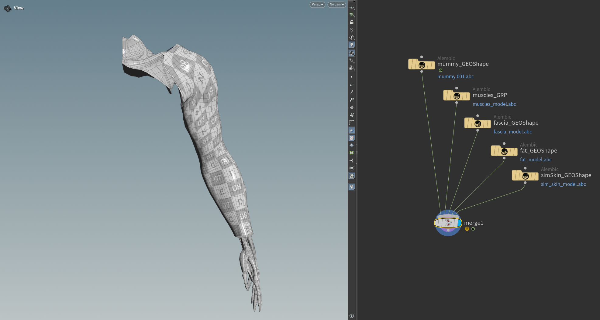Toggle the display flag under mummy_GEOShape node
This screenshot has width=600, height=320.
440,70
